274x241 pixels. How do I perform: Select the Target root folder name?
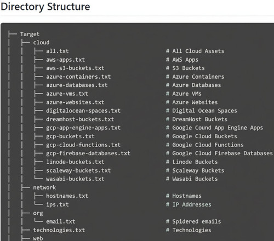tap(30, 34)
